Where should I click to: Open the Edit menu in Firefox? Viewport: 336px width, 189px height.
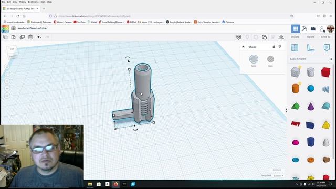tap(9, 2)
